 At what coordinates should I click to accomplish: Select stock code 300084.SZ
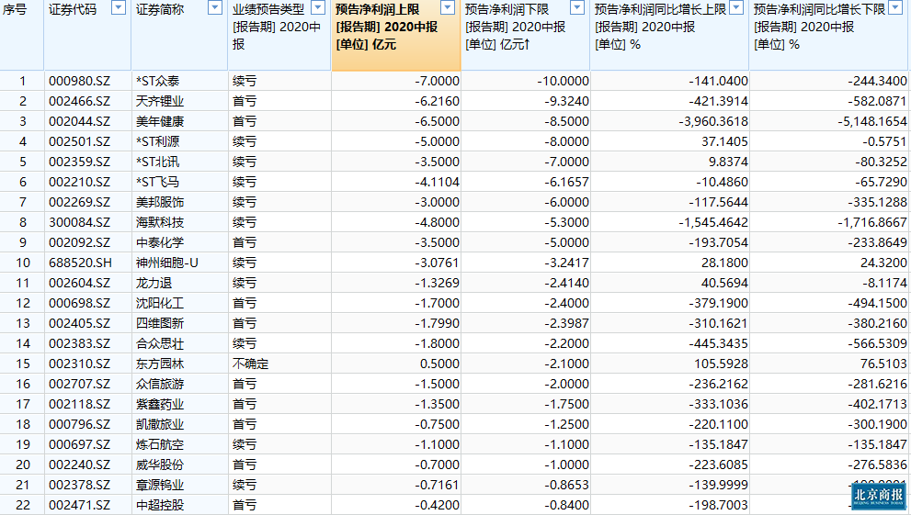pyautogui.click(x=79, y=223)
